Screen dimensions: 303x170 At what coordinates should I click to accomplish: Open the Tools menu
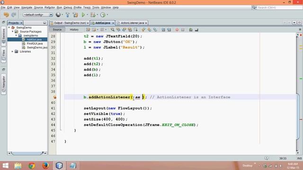pyautogui.click(x=96, y=8)
